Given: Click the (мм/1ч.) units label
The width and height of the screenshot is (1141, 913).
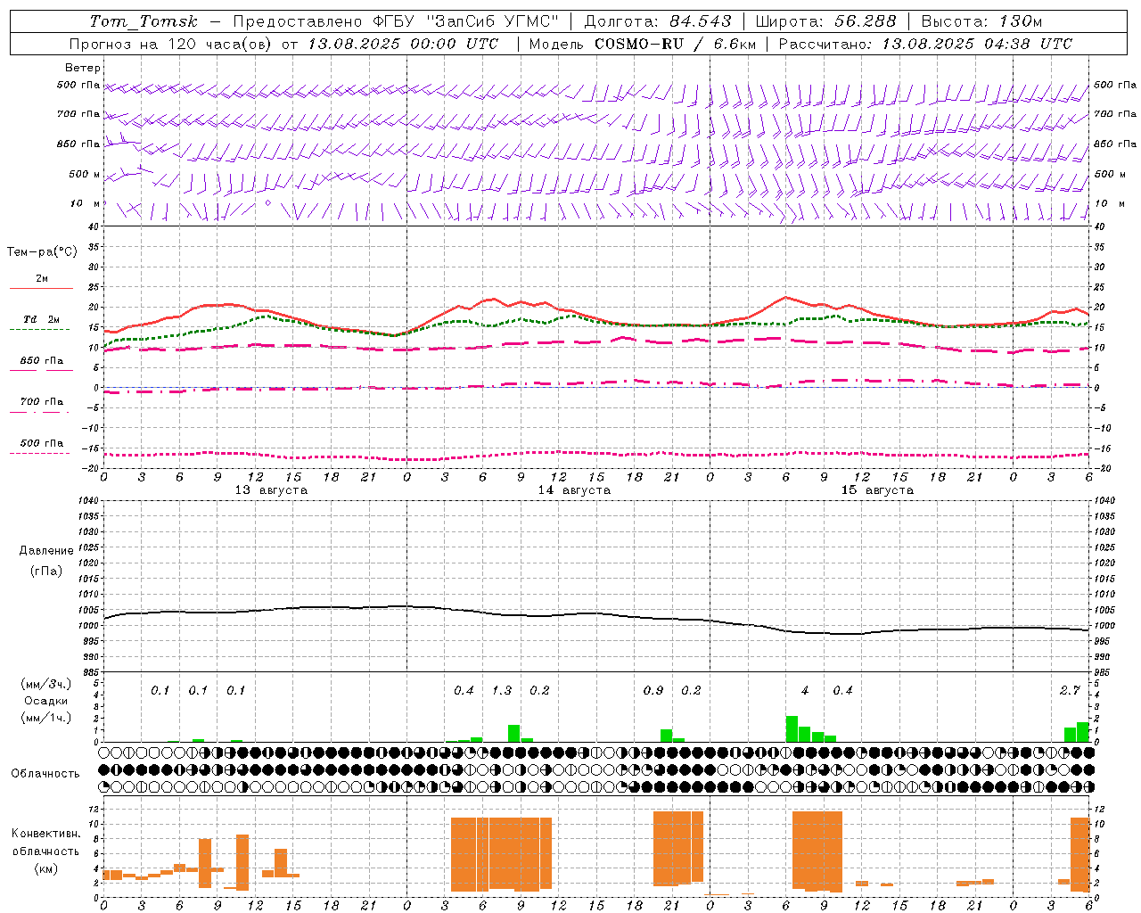Looking at the screenshot, I should point(46,717).
